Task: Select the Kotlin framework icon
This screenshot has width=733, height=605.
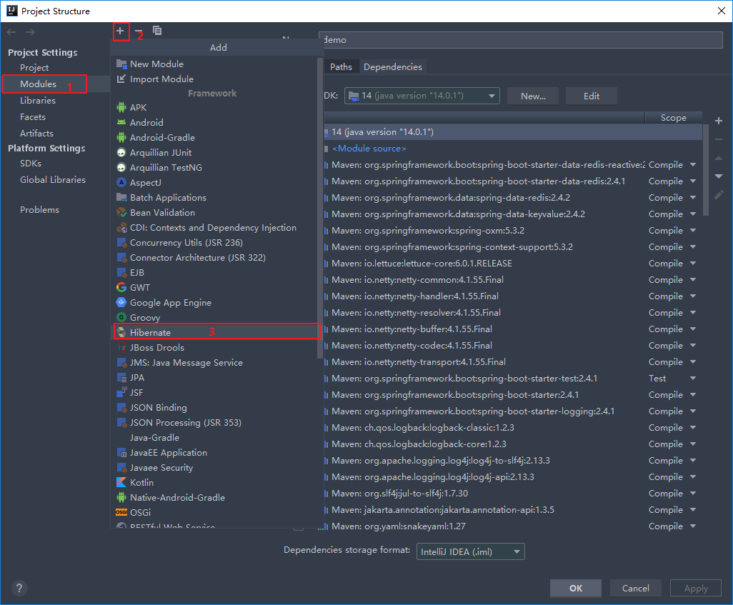Action: click(121, 483)
